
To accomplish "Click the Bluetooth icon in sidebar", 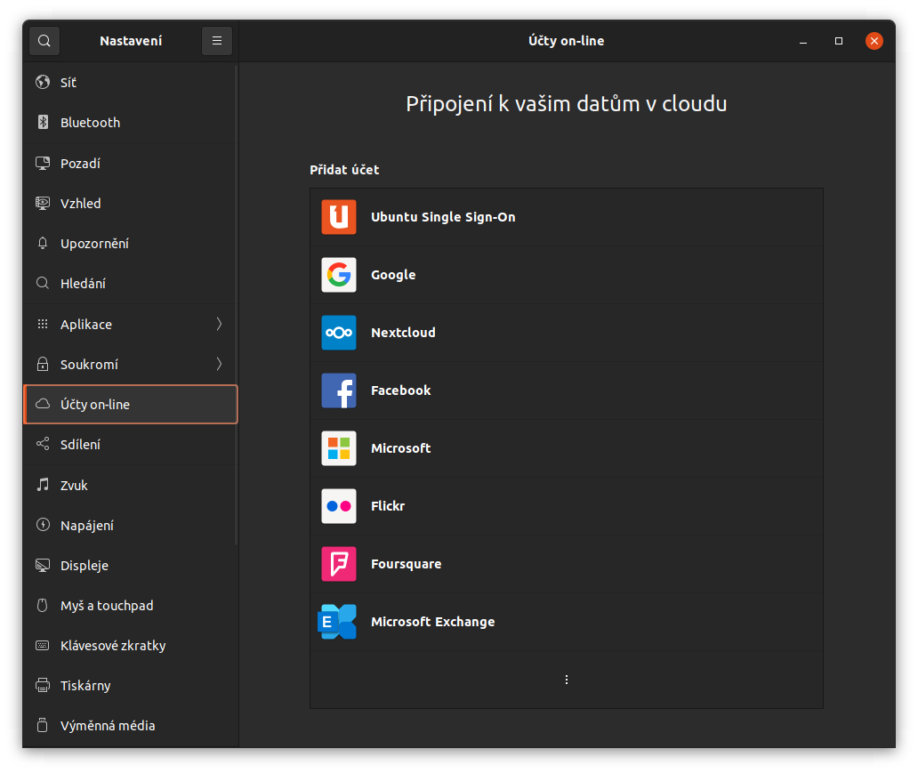I will [42, 123].
